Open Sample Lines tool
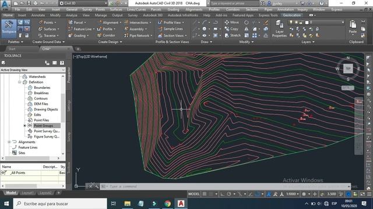Screen dimensions: 373x209 (x=170, y=29)
